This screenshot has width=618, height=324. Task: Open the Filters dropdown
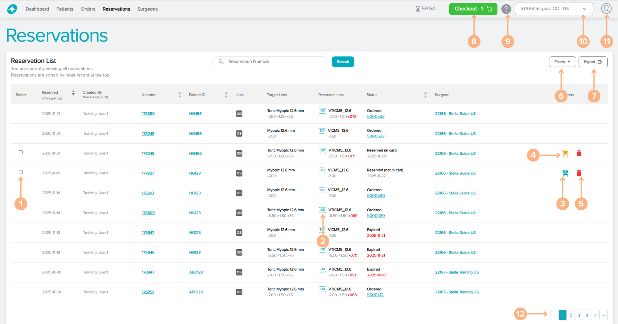(562, 62)
